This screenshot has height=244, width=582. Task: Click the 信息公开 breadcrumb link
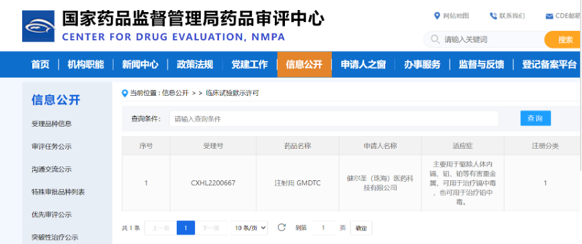175,93
